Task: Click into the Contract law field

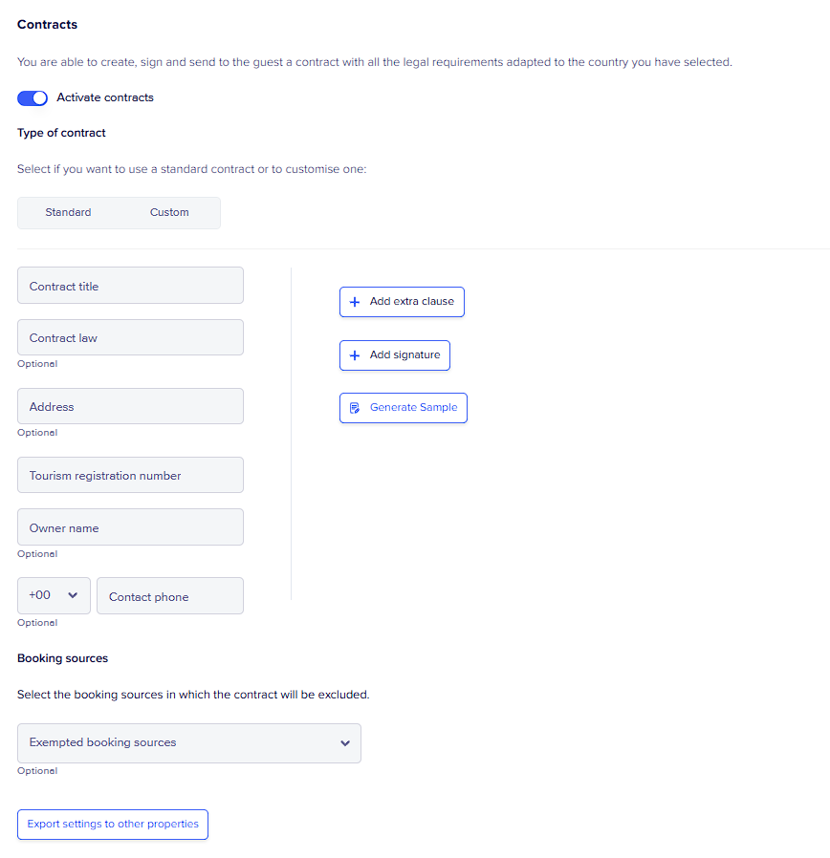Action: pyautogui.click(x=130, y=338)
